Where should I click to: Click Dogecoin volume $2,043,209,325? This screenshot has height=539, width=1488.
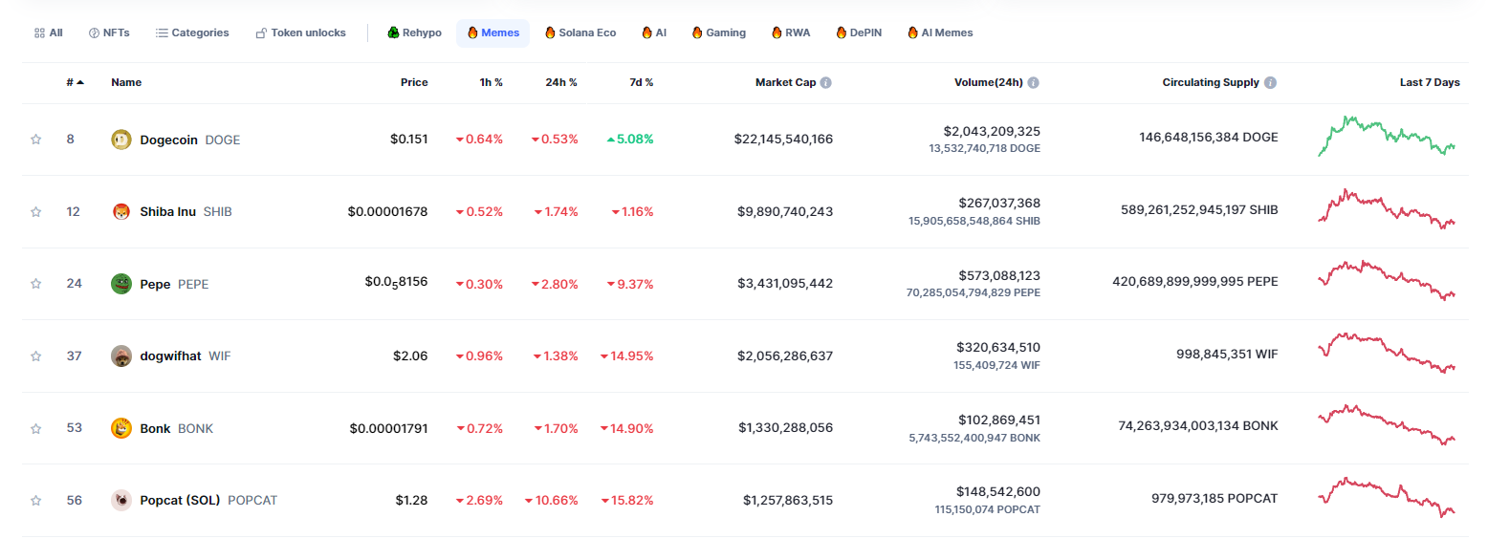point(992,131)
